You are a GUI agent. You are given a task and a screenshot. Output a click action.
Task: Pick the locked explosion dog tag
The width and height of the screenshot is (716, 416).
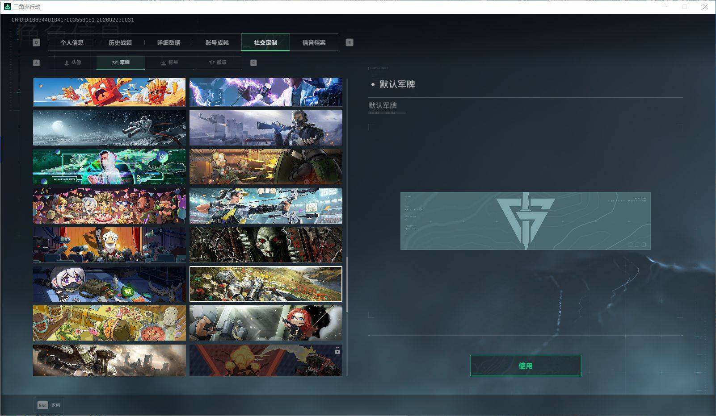266,360
